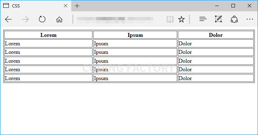Go back to the previous page
Image resolution: width=258 pixels, height=135 pixels.
(x=9, y=19)
